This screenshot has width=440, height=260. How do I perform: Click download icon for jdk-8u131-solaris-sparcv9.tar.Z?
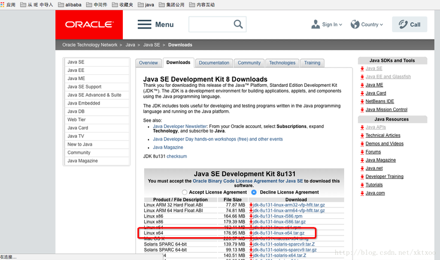[251, 244]
